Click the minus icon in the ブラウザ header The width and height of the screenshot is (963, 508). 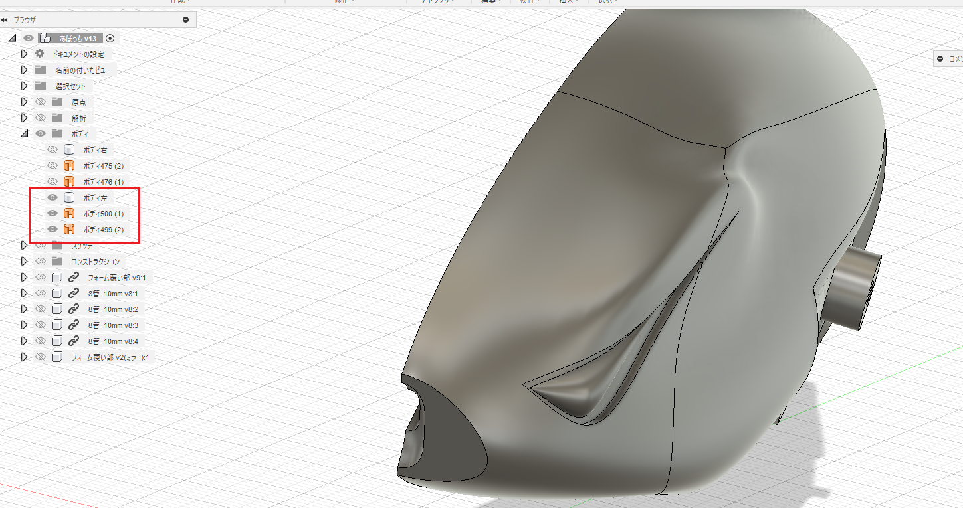point(185,20)
